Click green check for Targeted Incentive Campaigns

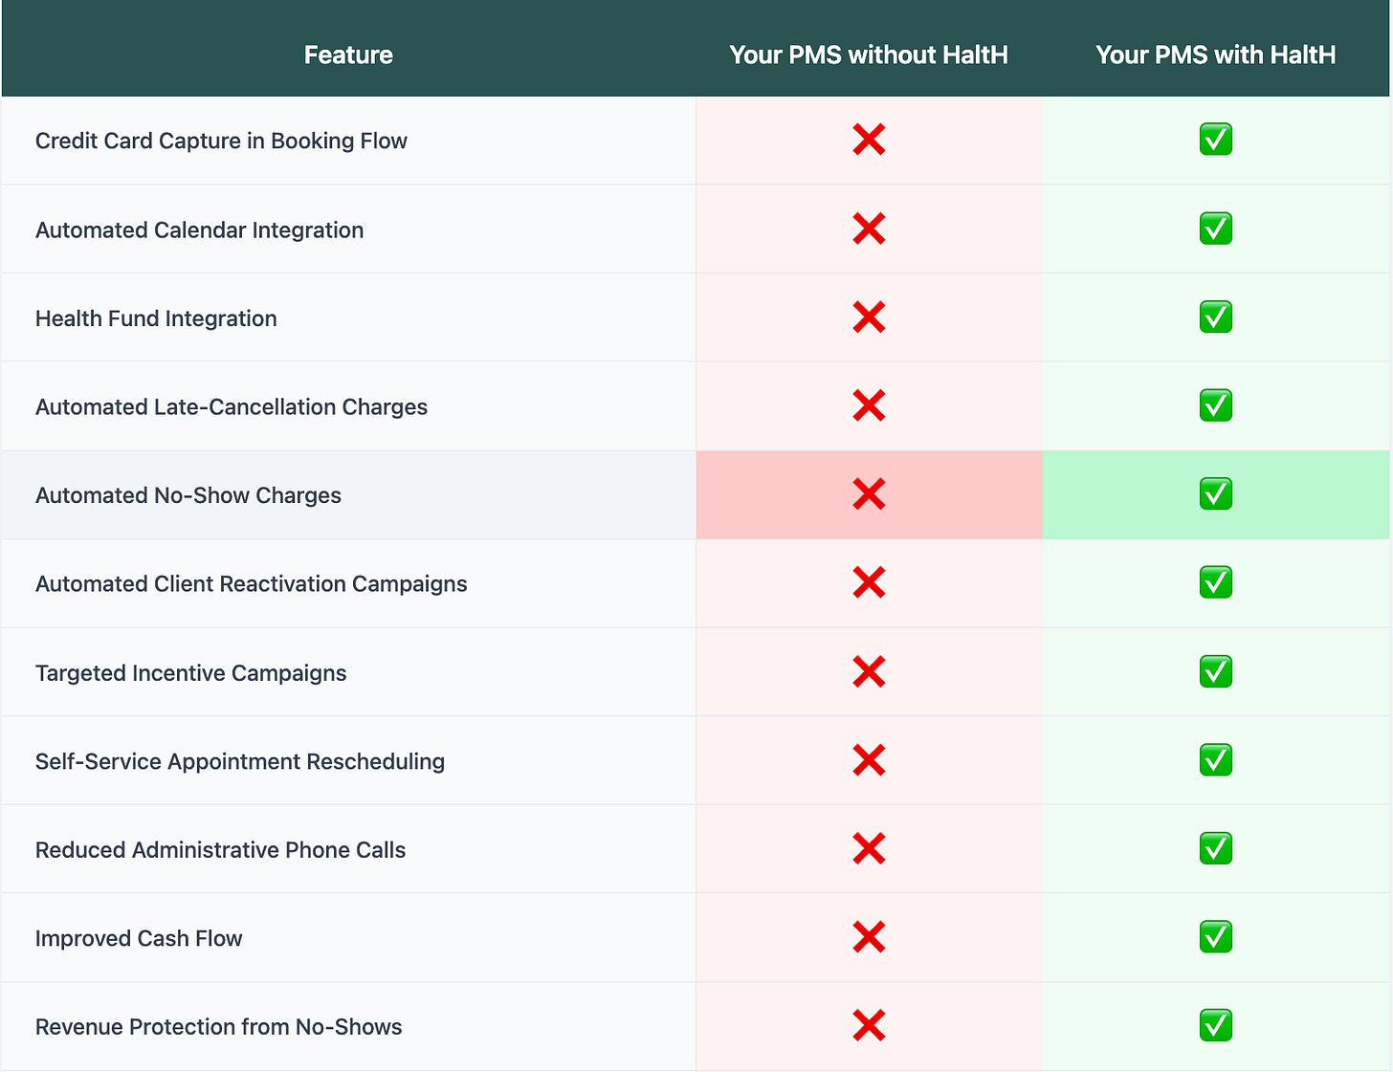(x=1215, y=671)
